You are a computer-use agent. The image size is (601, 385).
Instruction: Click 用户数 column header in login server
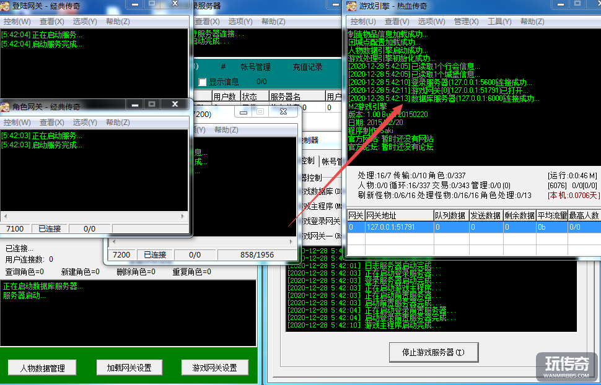(x=226, y=96)
